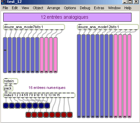140x123 pixels.
Task: Select the douze_ana_mode7bits 1 object box
Action: tap(34, 27)
